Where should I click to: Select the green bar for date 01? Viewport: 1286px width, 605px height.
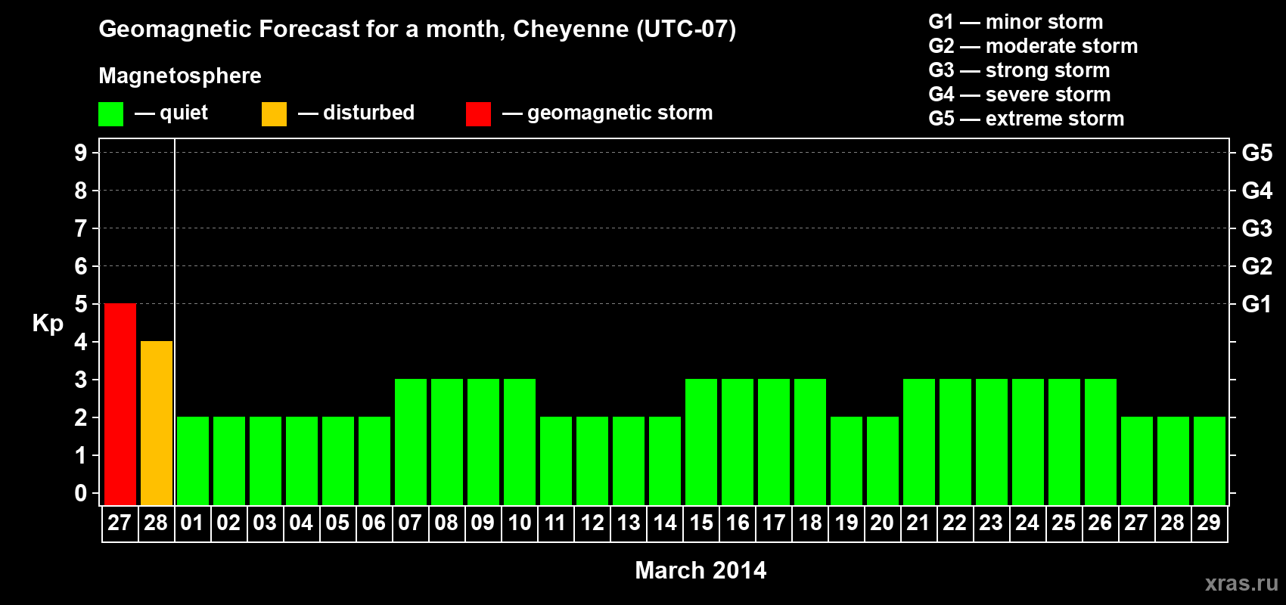click(x=193, y=461)
